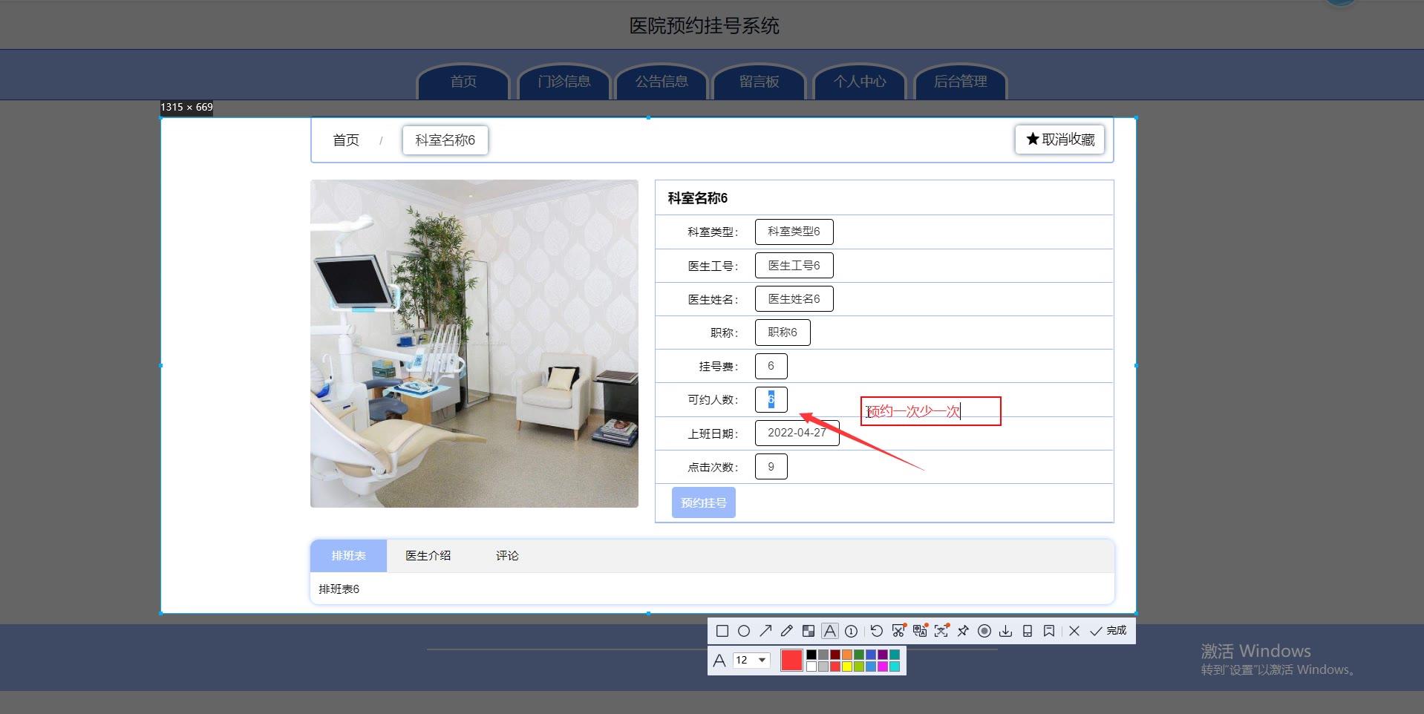Go to 首页 in the breadcrumb
Viewport: 1424px width, 714px height.
point(346,140)
